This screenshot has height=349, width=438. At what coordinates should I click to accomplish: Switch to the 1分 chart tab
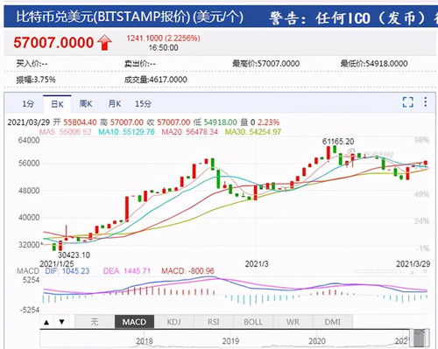point(28,104)
